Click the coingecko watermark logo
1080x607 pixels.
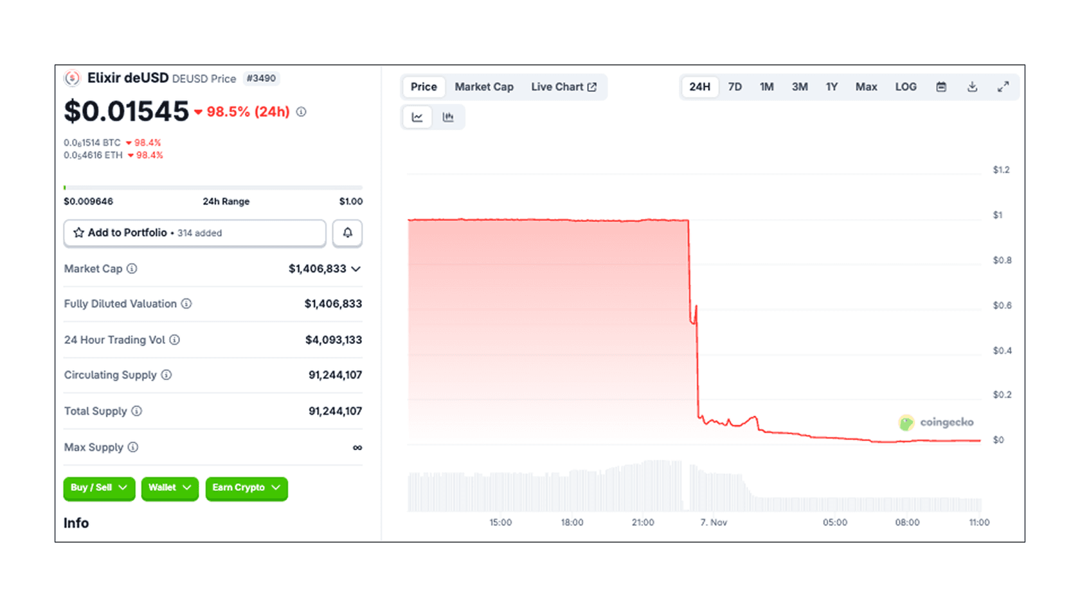[x=906, y=422]
